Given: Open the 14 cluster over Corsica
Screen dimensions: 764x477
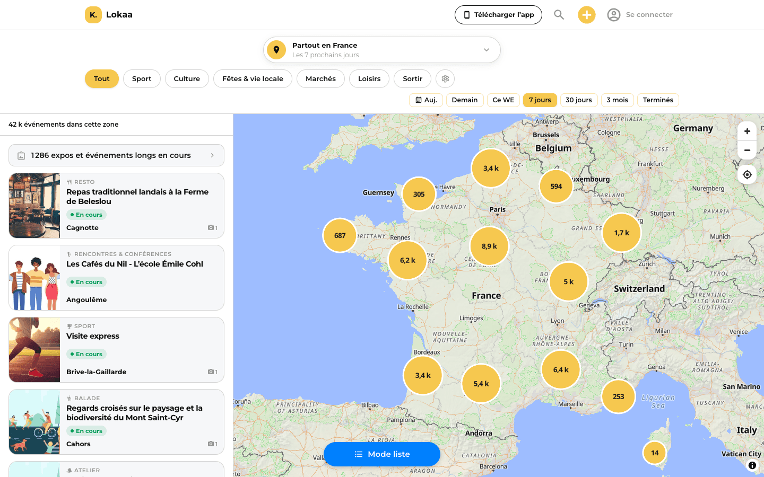Looking at the screenshot, I should [655, 453].
